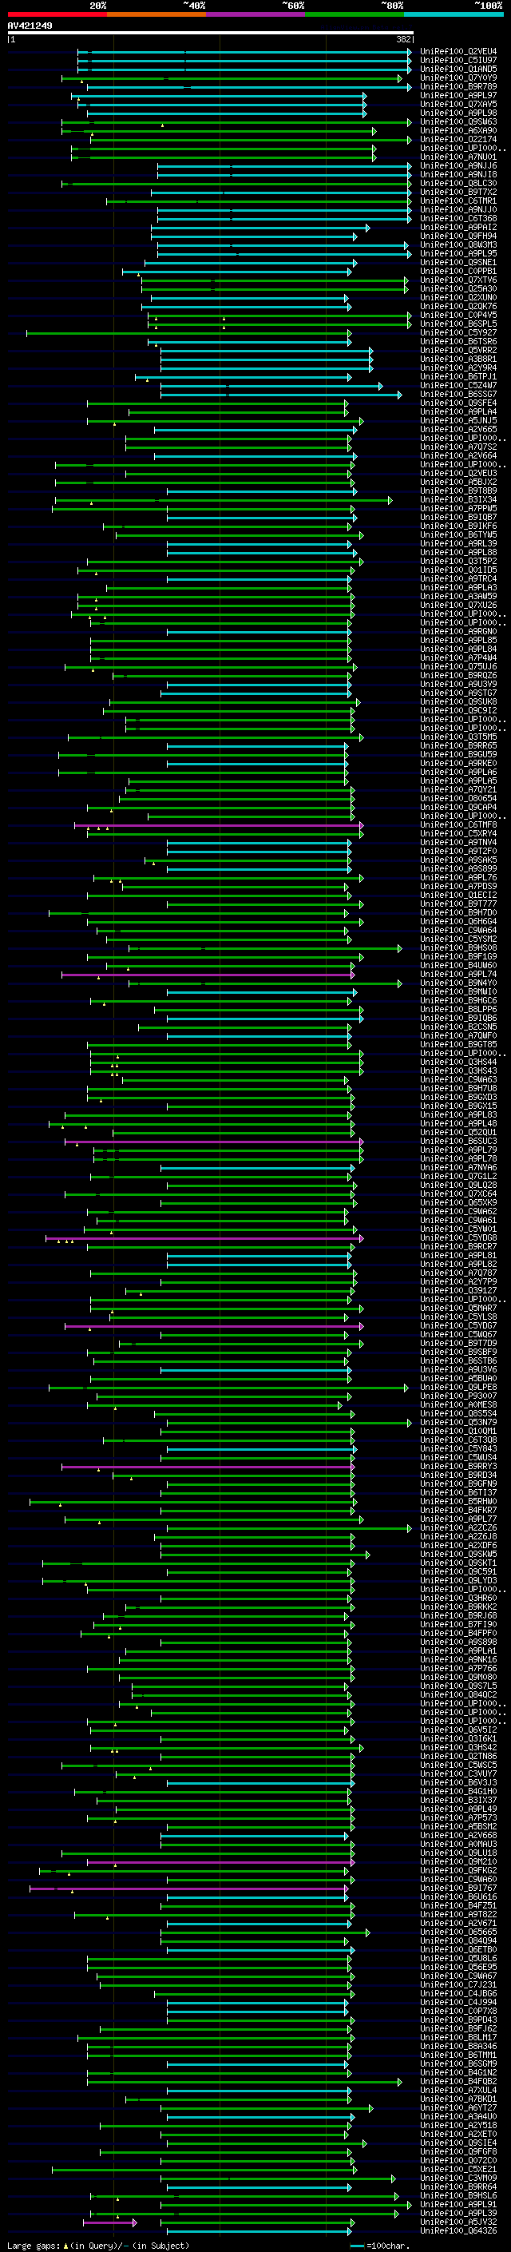Select the UniRef100_B9HSL6 label
Viewport: 511px width, 2252px height.
[x=458, y=2196]
